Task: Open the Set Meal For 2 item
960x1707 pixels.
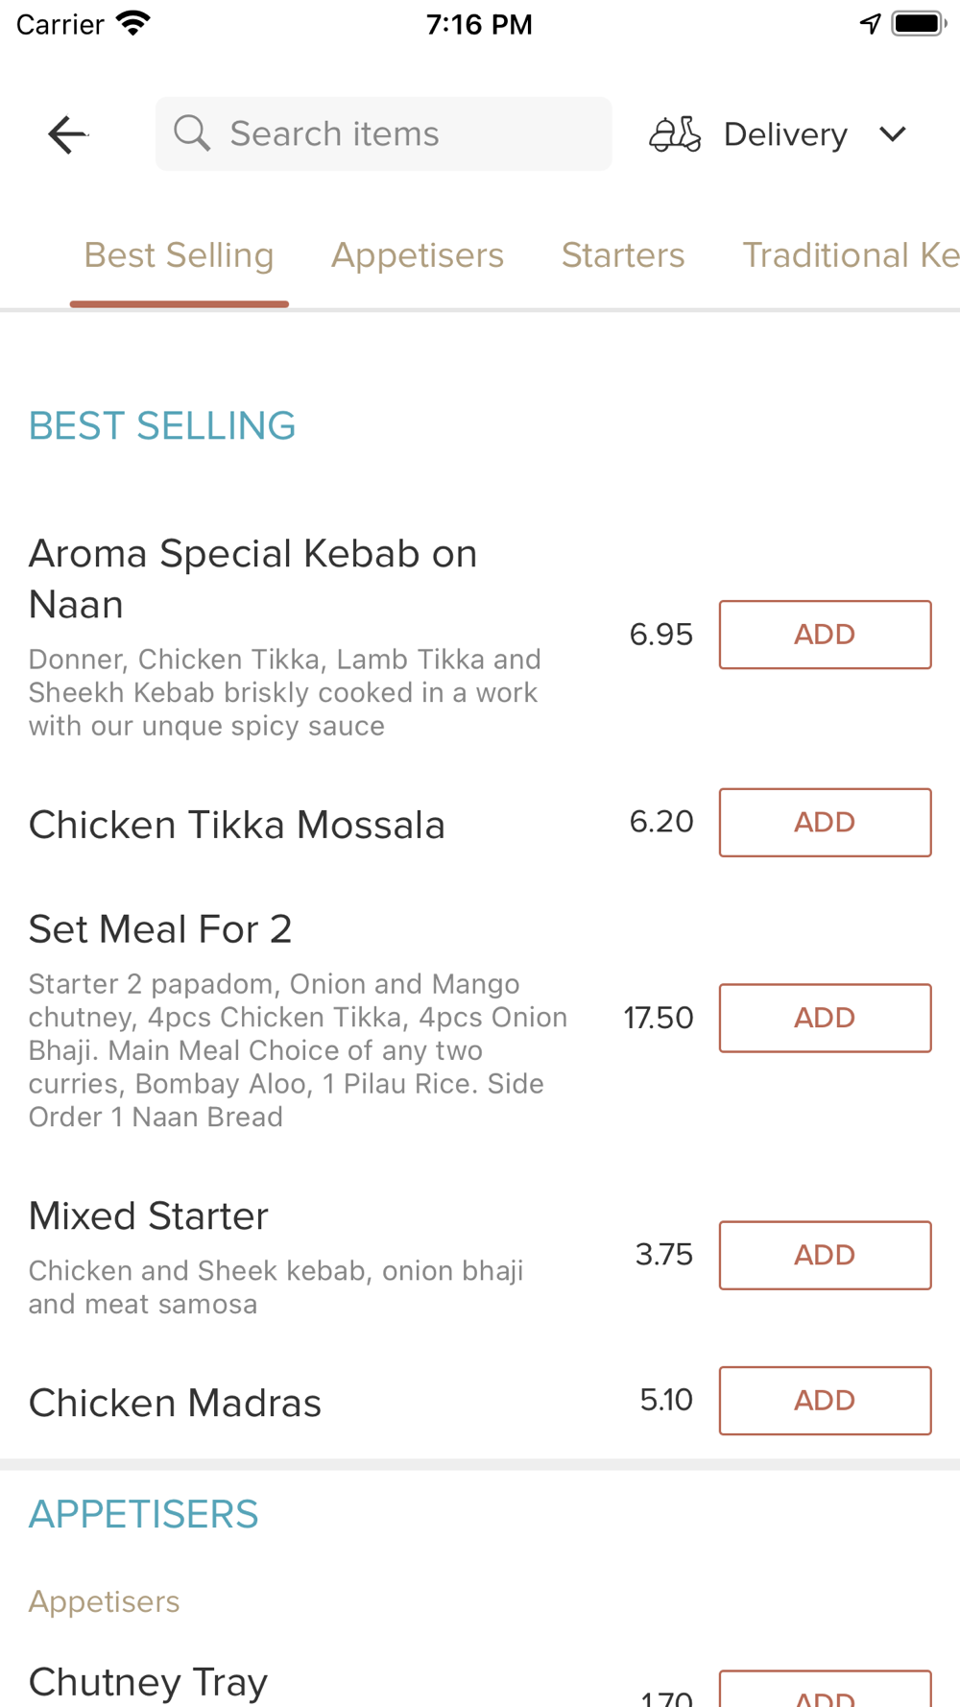Action: [160, 929]
